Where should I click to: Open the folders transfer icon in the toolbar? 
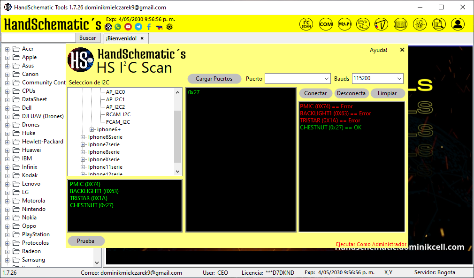tap(363, 24)
